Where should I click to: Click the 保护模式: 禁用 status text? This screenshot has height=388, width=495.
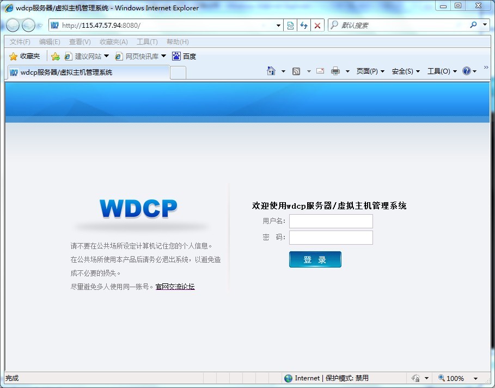click(347, 378)
